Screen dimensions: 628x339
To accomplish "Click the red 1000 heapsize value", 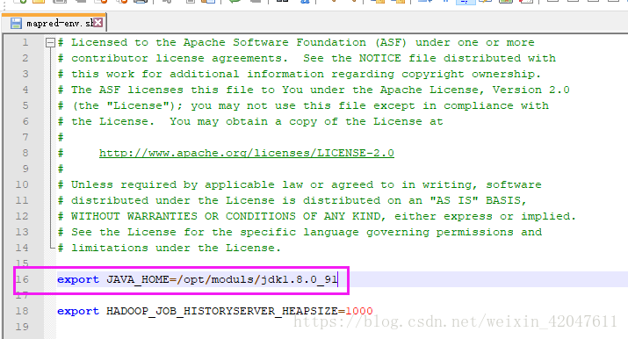I will 359,311.
